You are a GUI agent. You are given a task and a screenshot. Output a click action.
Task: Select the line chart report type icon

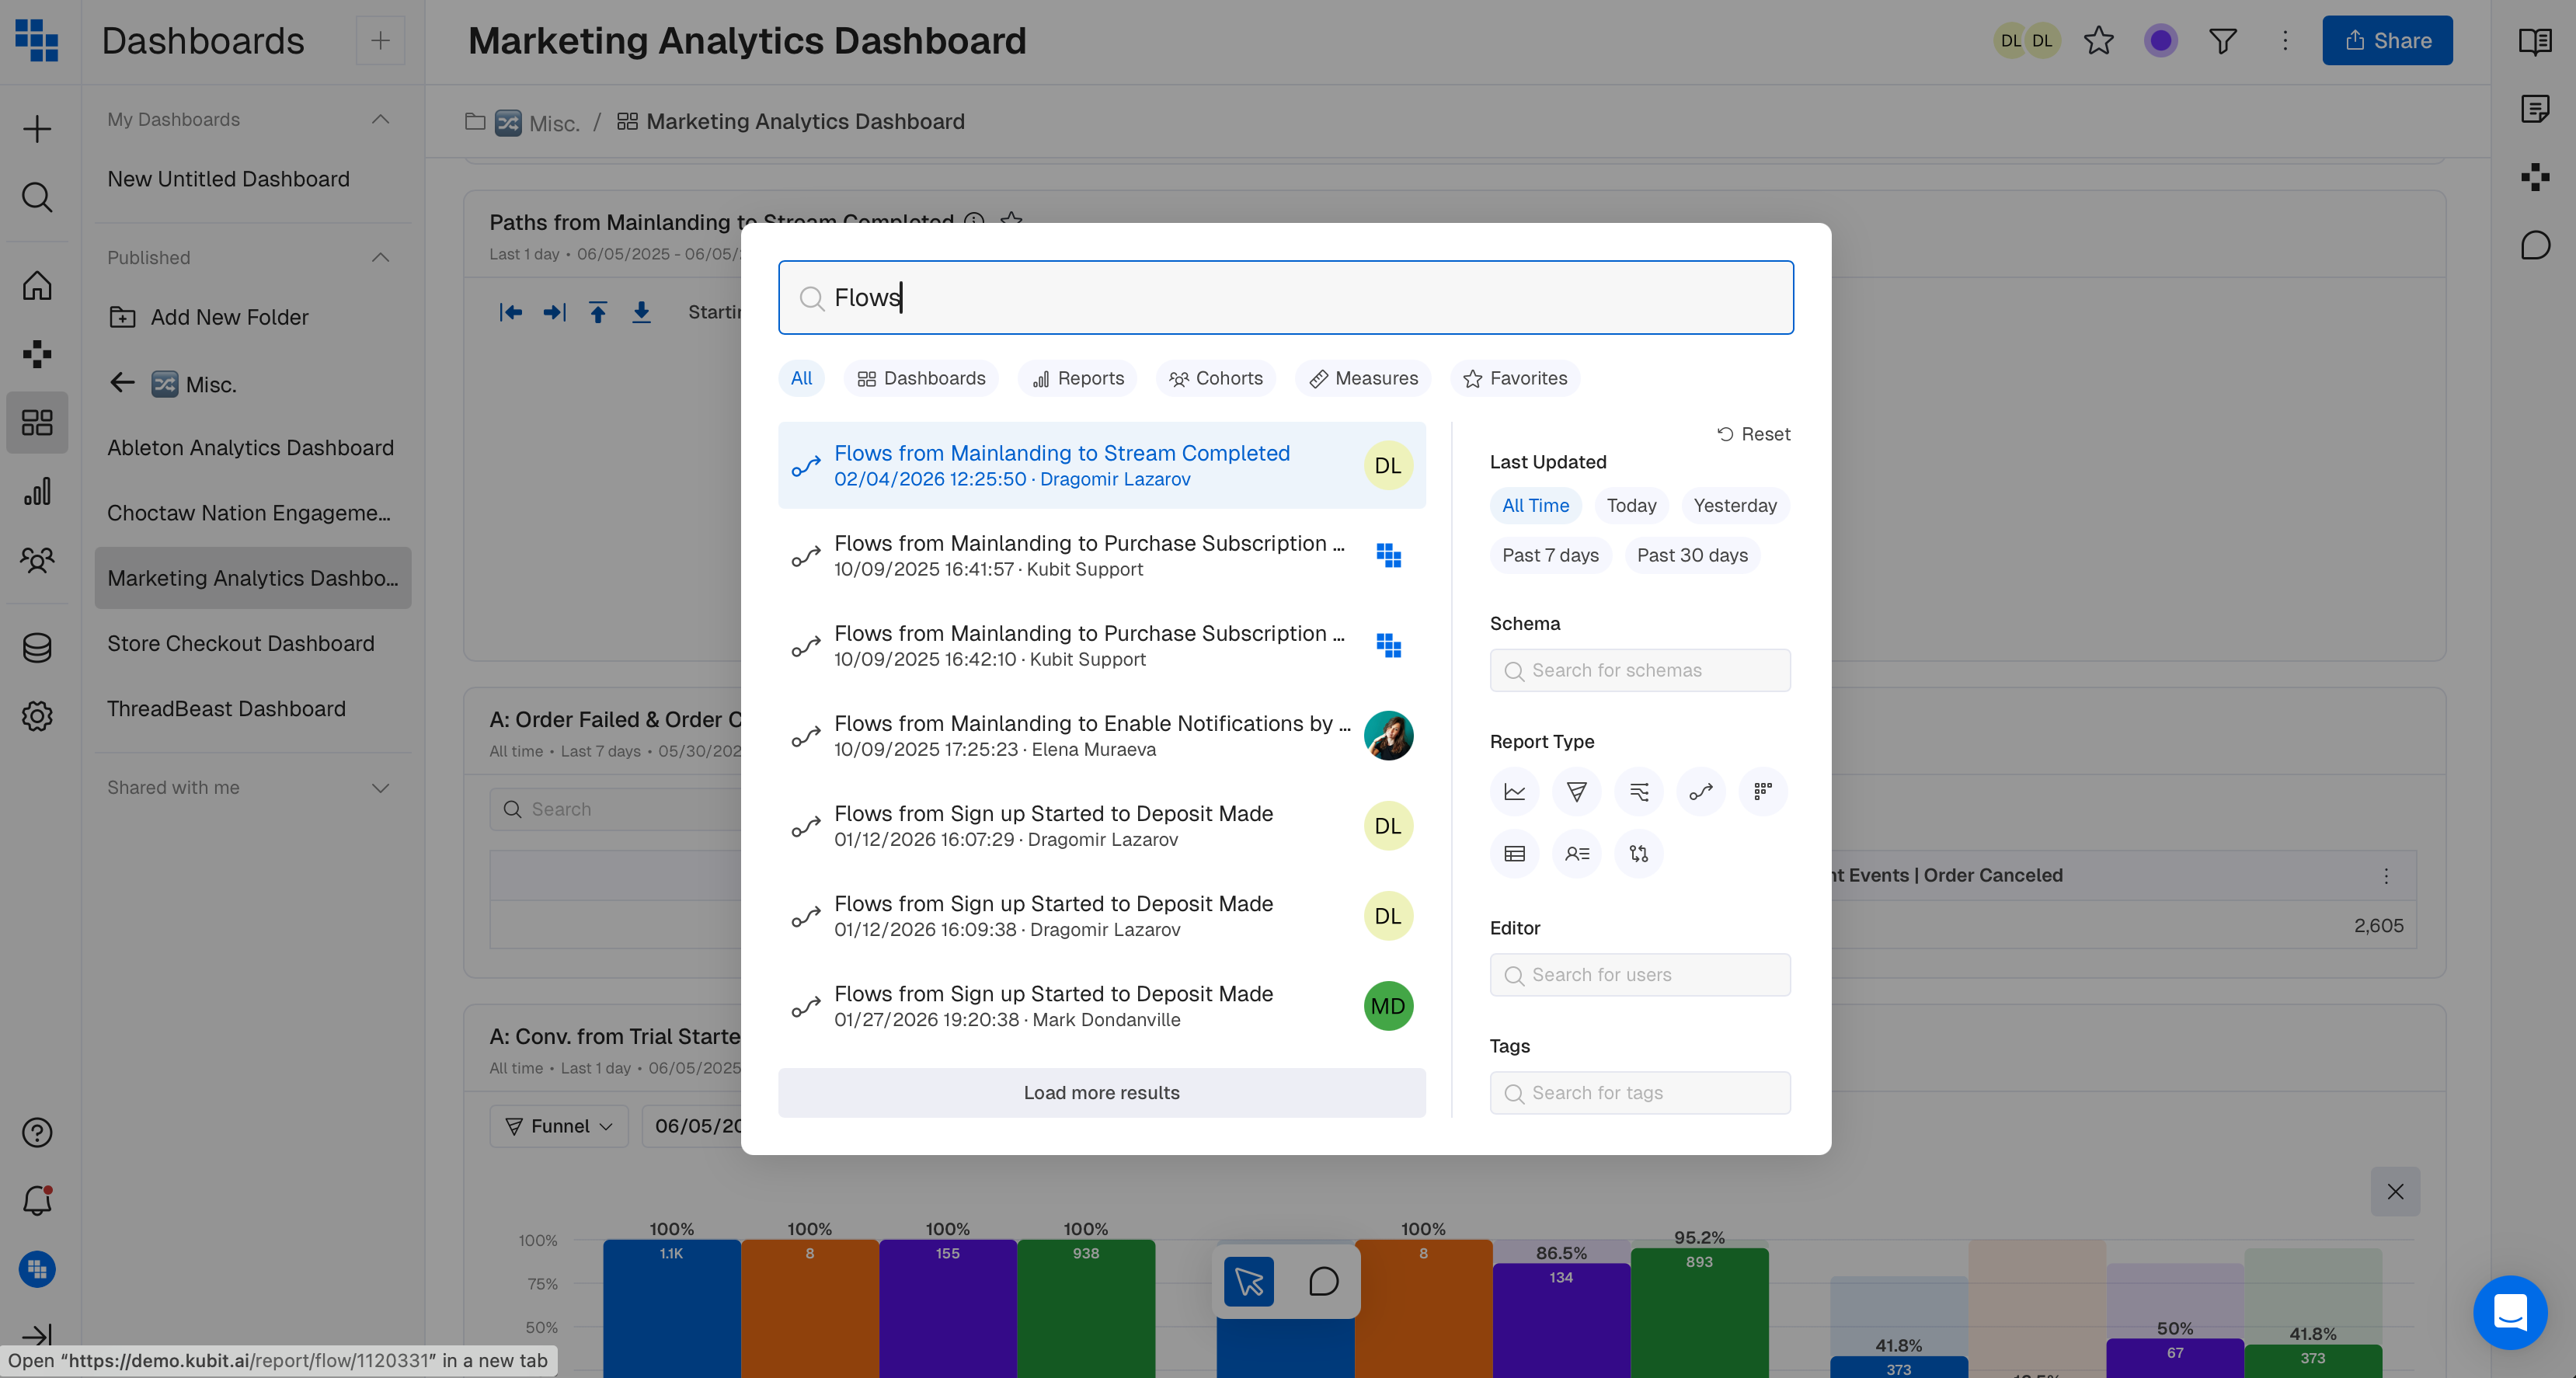coord(1514,792)
